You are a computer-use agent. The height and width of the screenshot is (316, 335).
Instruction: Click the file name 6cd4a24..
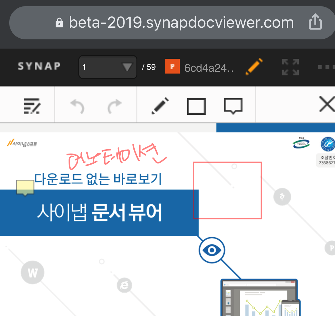(209, 68)
